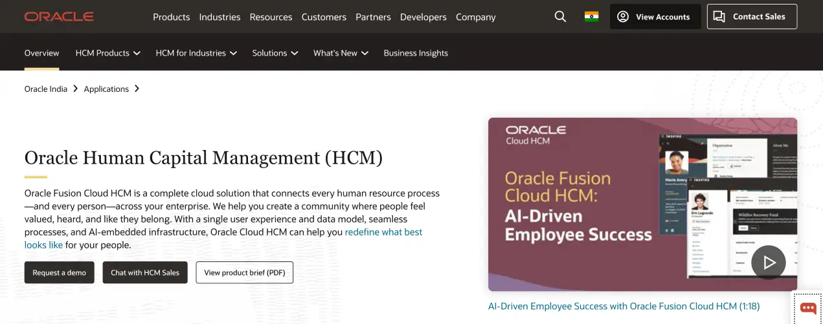Play the Oracle Fusion Cloud HCM video

[x=769, y=263]
